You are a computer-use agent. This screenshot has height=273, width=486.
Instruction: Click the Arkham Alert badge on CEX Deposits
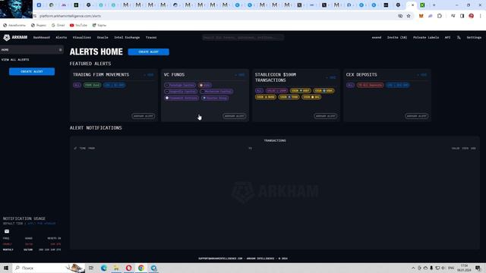(417, 116)
